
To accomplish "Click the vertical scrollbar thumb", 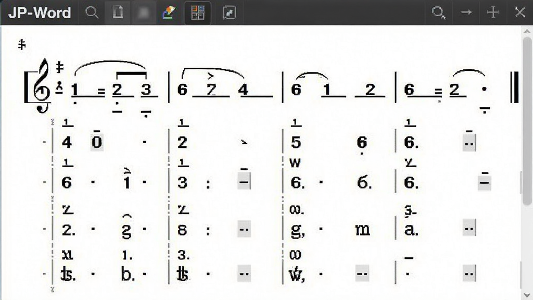I will click(x=527, y=121).
